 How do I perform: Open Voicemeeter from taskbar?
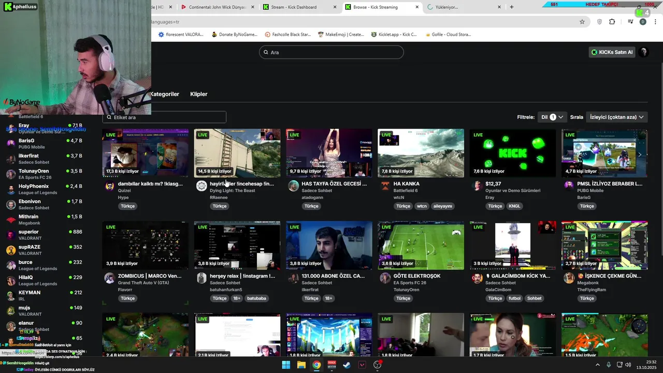coord(332,365)
